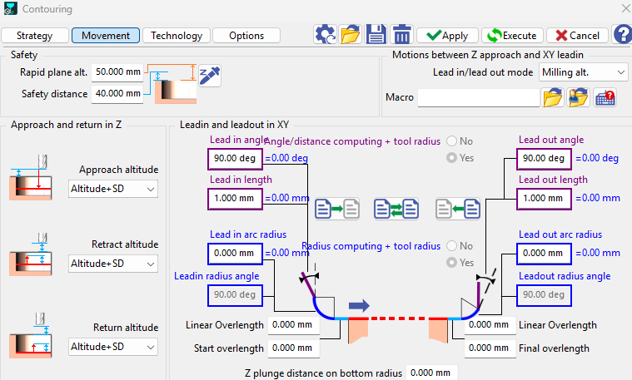Image resolution: width=632 pixels, height=380 pixels.
Task: Select Yes for angle/distance tool radius computing
Action: 454,158
